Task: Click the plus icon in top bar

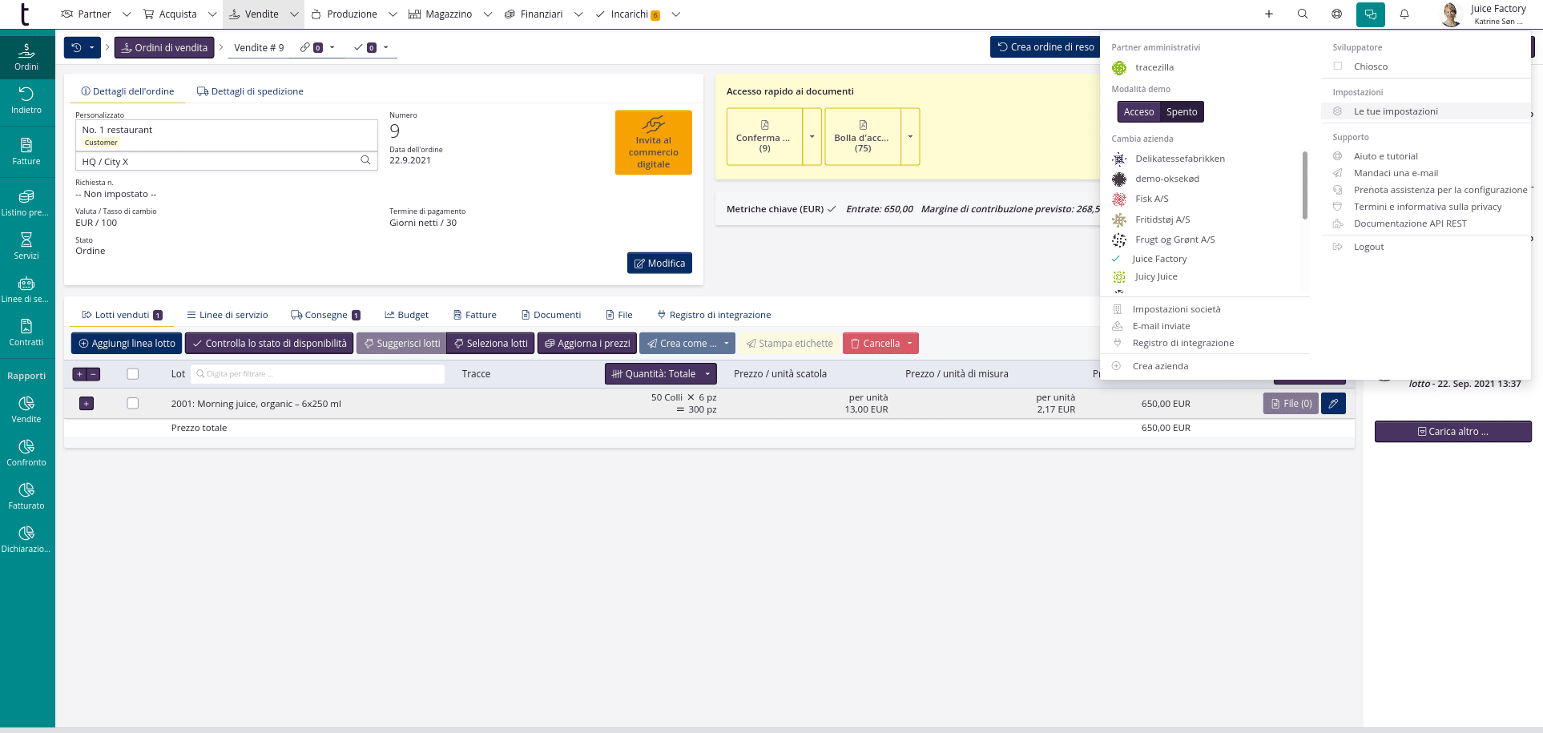Action: tap(1269, 14)
